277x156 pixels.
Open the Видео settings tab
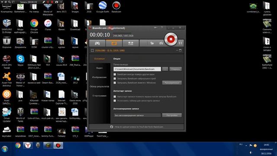click(100, 68)
